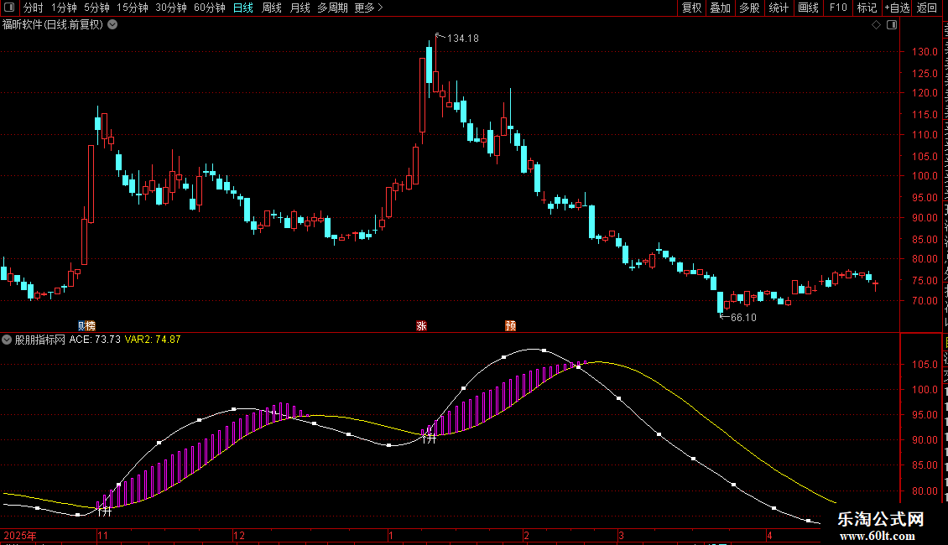Click the 11 month marker on timeline
Image resolution: width=948 pixels, height=545 pixels.
point(103,535)
